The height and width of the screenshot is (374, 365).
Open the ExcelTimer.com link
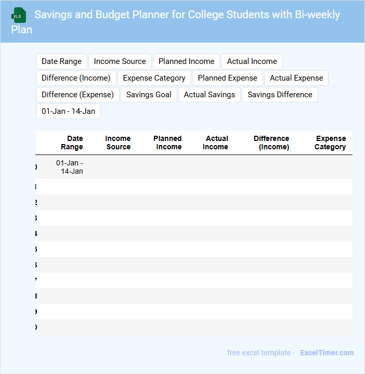tap(327, 353)
